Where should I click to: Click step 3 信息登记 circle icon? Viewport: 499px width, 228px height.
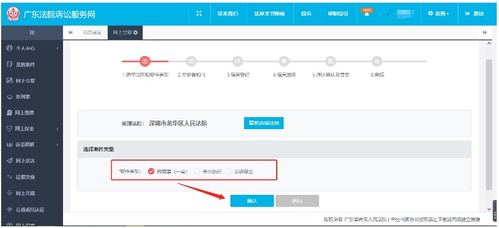tap(238, 61)
